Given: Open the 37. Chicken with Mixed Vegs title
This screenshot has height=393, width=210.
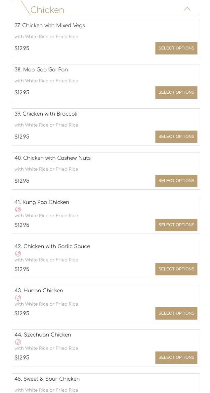Looking at the screenshot, I should [x=50, y=26].
